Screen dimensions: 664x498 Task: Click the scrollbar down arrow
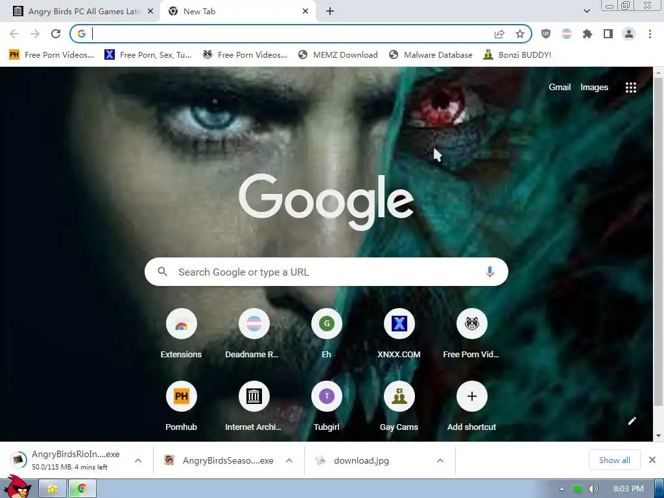(658, 436)
